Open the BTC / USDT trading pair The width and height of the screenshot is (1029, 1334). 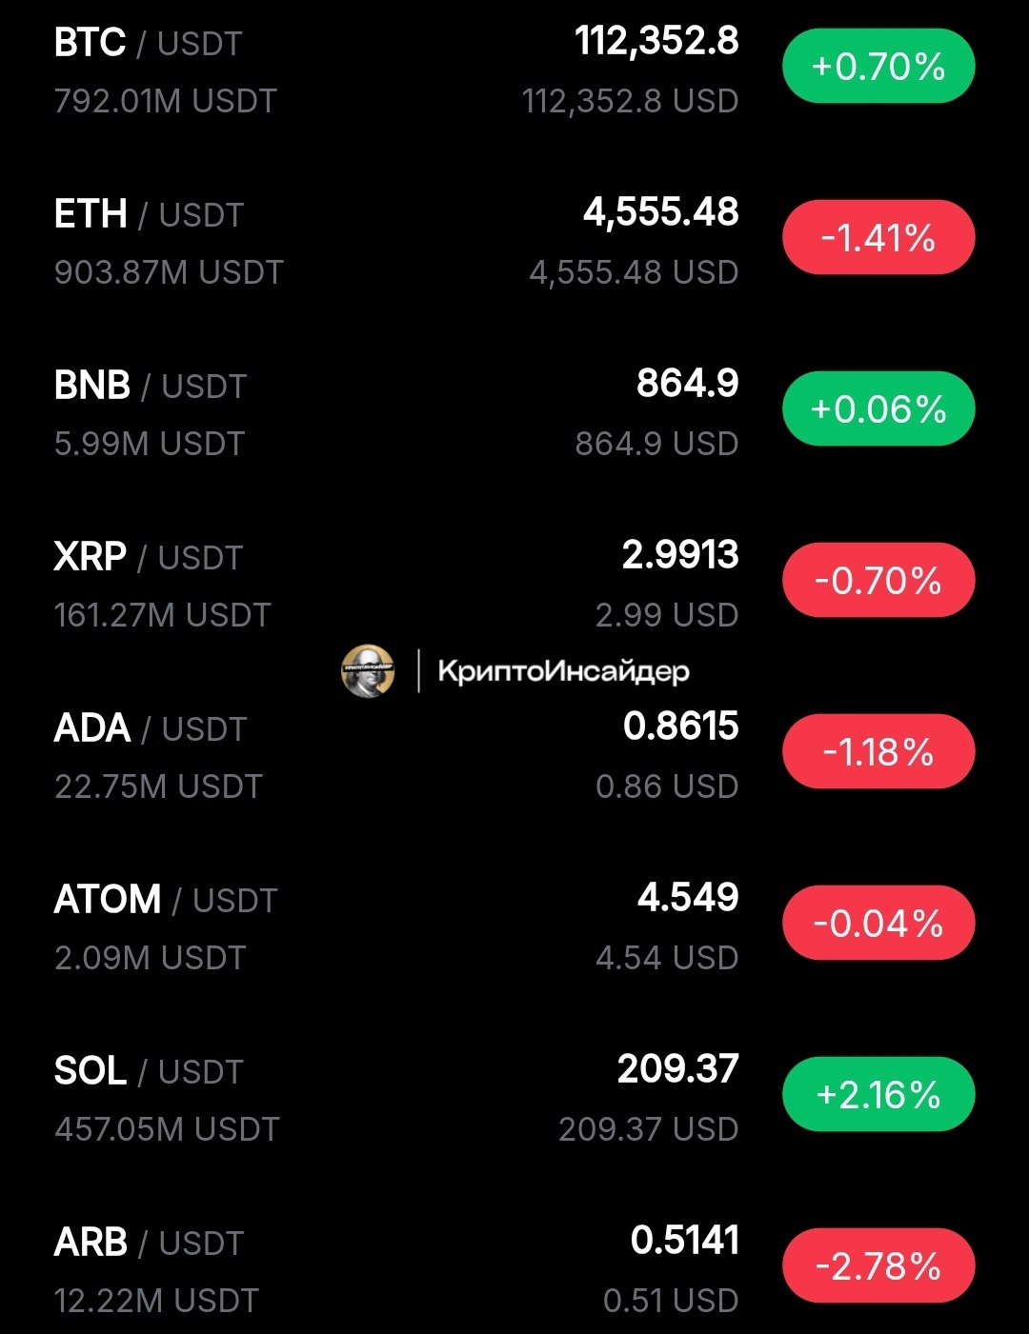click(x=514, y=70)
